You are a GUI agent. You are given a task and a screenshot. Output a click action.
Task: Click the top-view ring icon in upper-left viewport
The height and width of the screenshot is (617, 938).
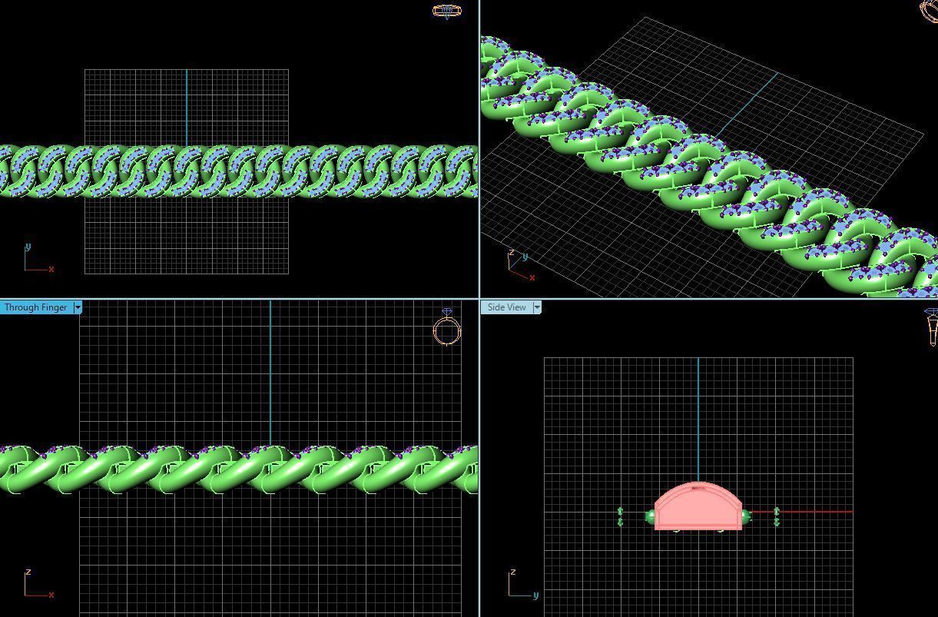(x=447, y=11)
